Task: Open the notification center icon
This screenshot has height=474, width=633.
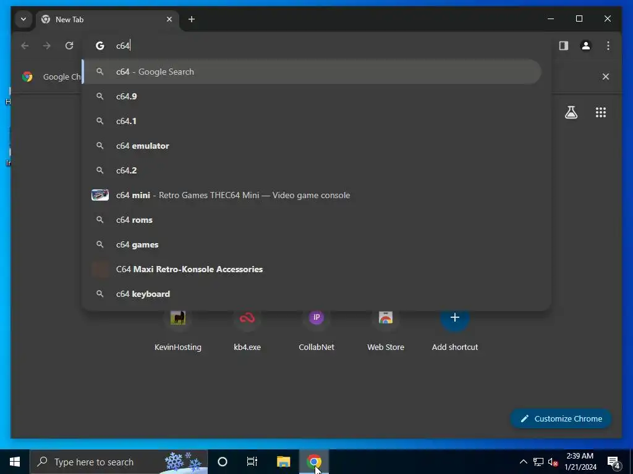Action: (614, 462)
